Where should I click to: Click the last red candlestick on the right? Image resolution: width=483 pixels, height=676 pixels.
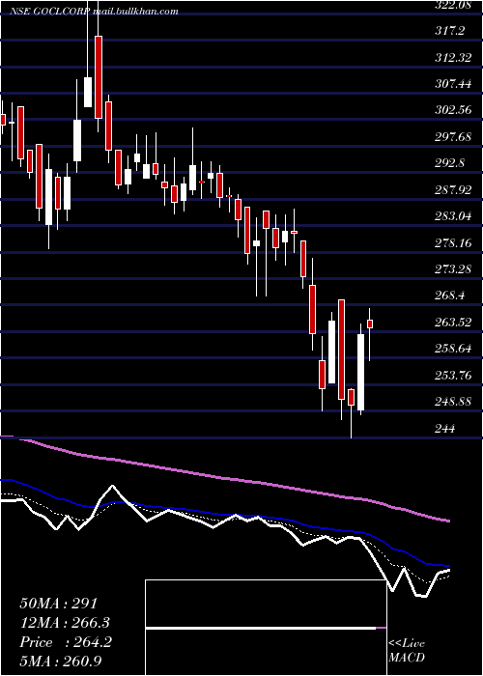[x=370, y=324]
